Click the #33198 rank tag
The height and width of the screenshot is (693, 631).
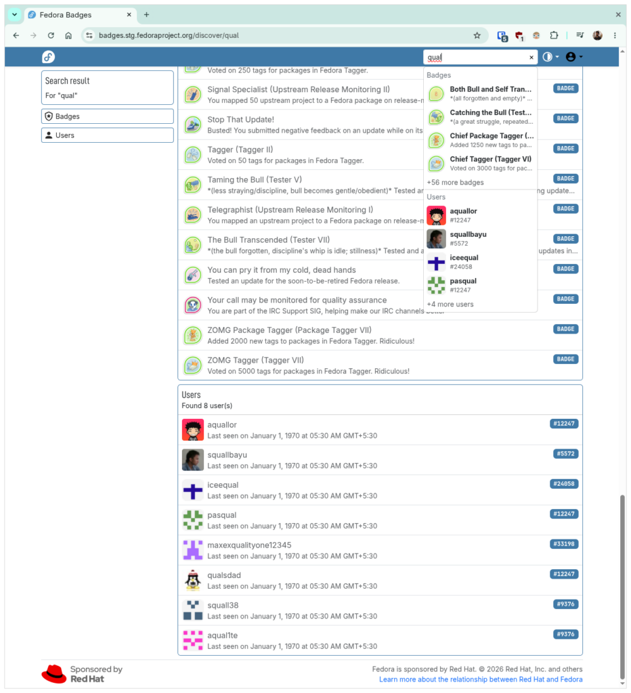pyautogui.click(x=564, y=544)
